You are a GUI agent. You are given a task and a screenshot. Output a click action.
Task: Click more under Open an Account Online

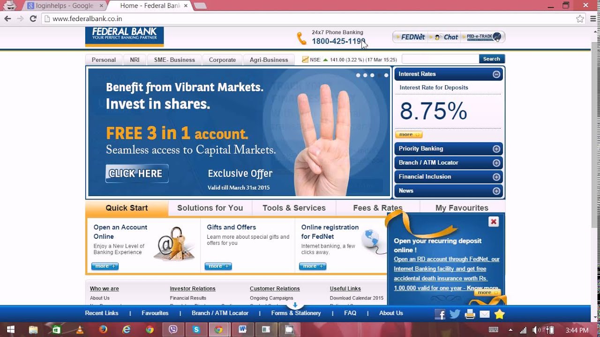(105, 266)
